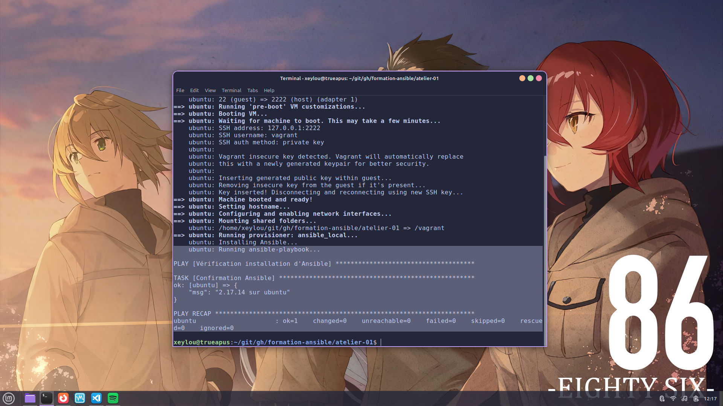Click 'Setting hostname...' line
This screenshot has height=406, width=723.
click(232, 206)
